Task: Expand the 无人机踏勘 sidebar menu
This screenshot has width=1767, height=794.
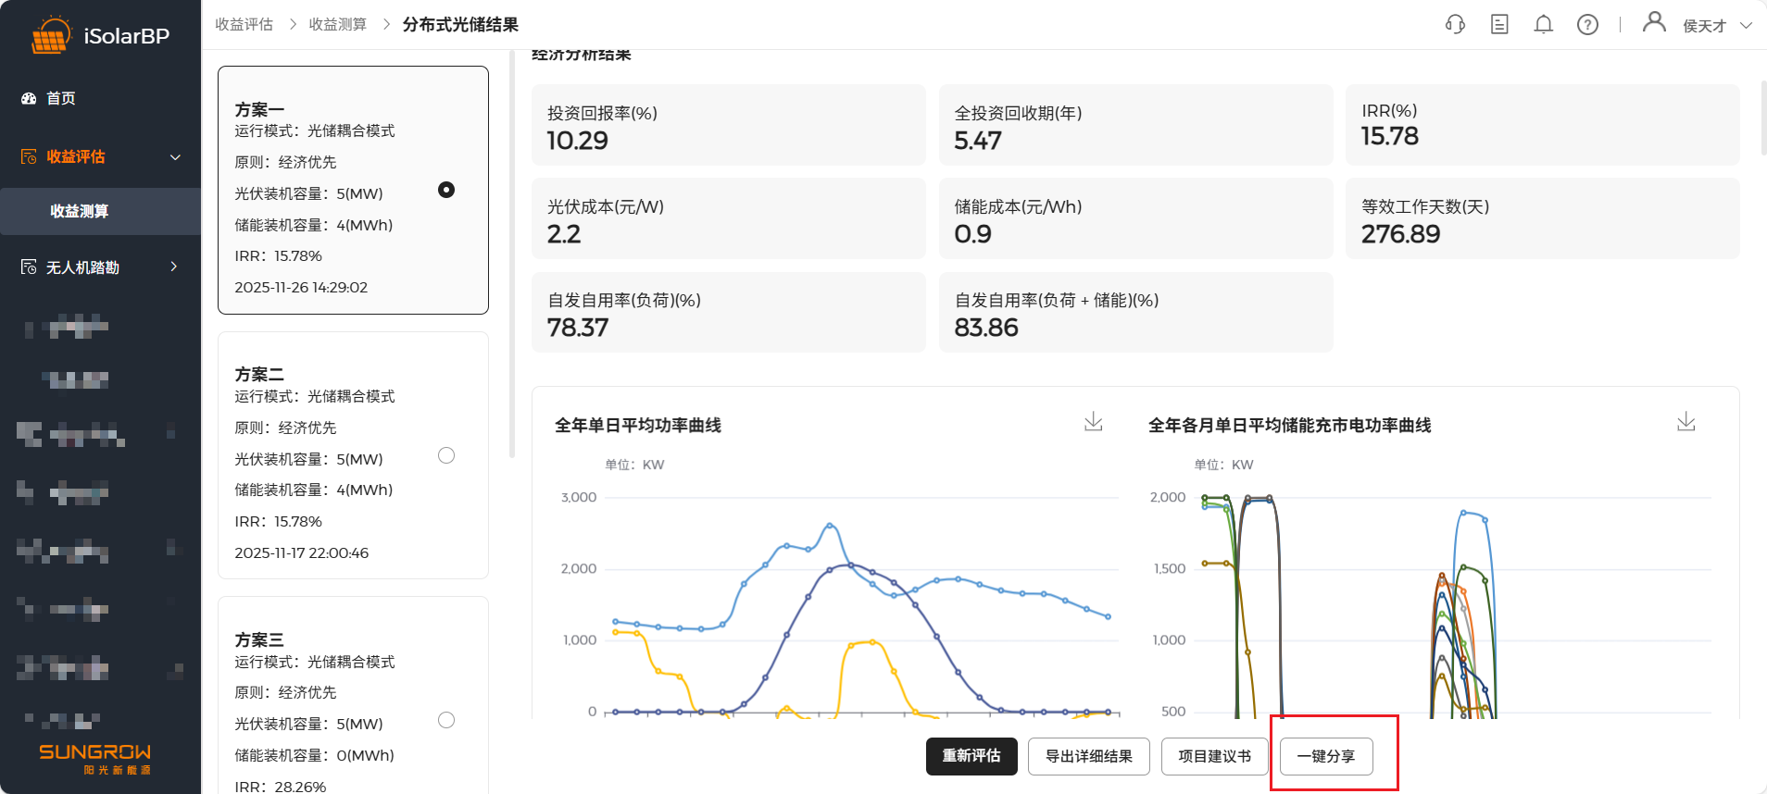Action: click(x=174, y=267)
